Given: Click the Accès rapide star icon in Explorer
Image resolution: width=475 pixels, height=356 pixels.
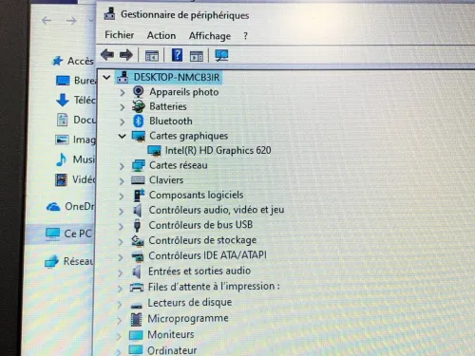Looking at the screenshot, I should (57, 61).
